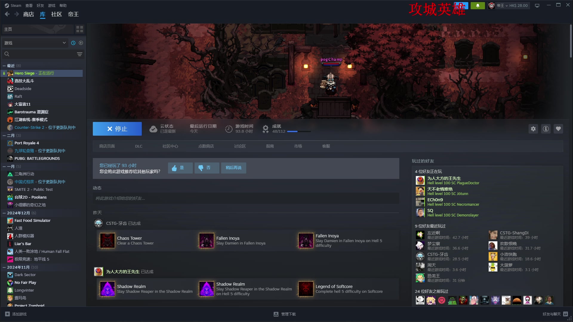Collapse the 2024年11月 group
Screen dimensions: 573x322
4,267
